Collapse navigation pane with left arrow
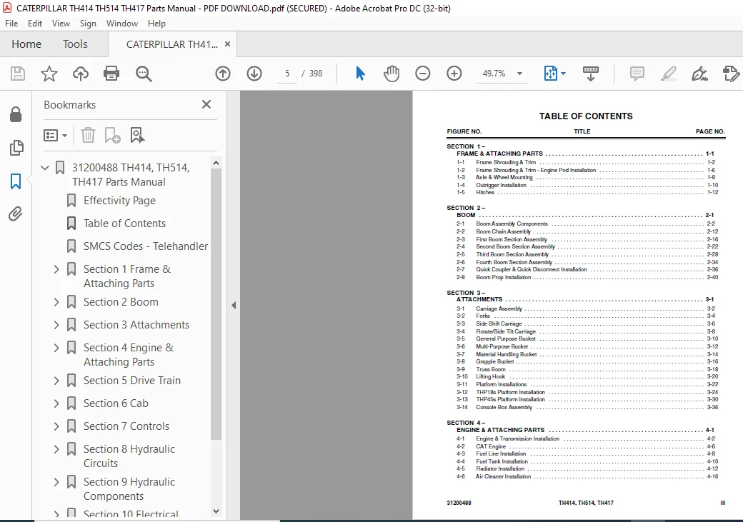This screenshot has height=522, width=743. coord(234,306)
